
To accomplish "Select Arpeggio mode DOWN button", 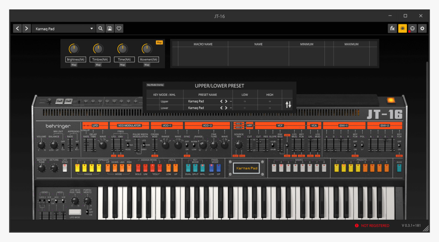I will click(115, 168).
